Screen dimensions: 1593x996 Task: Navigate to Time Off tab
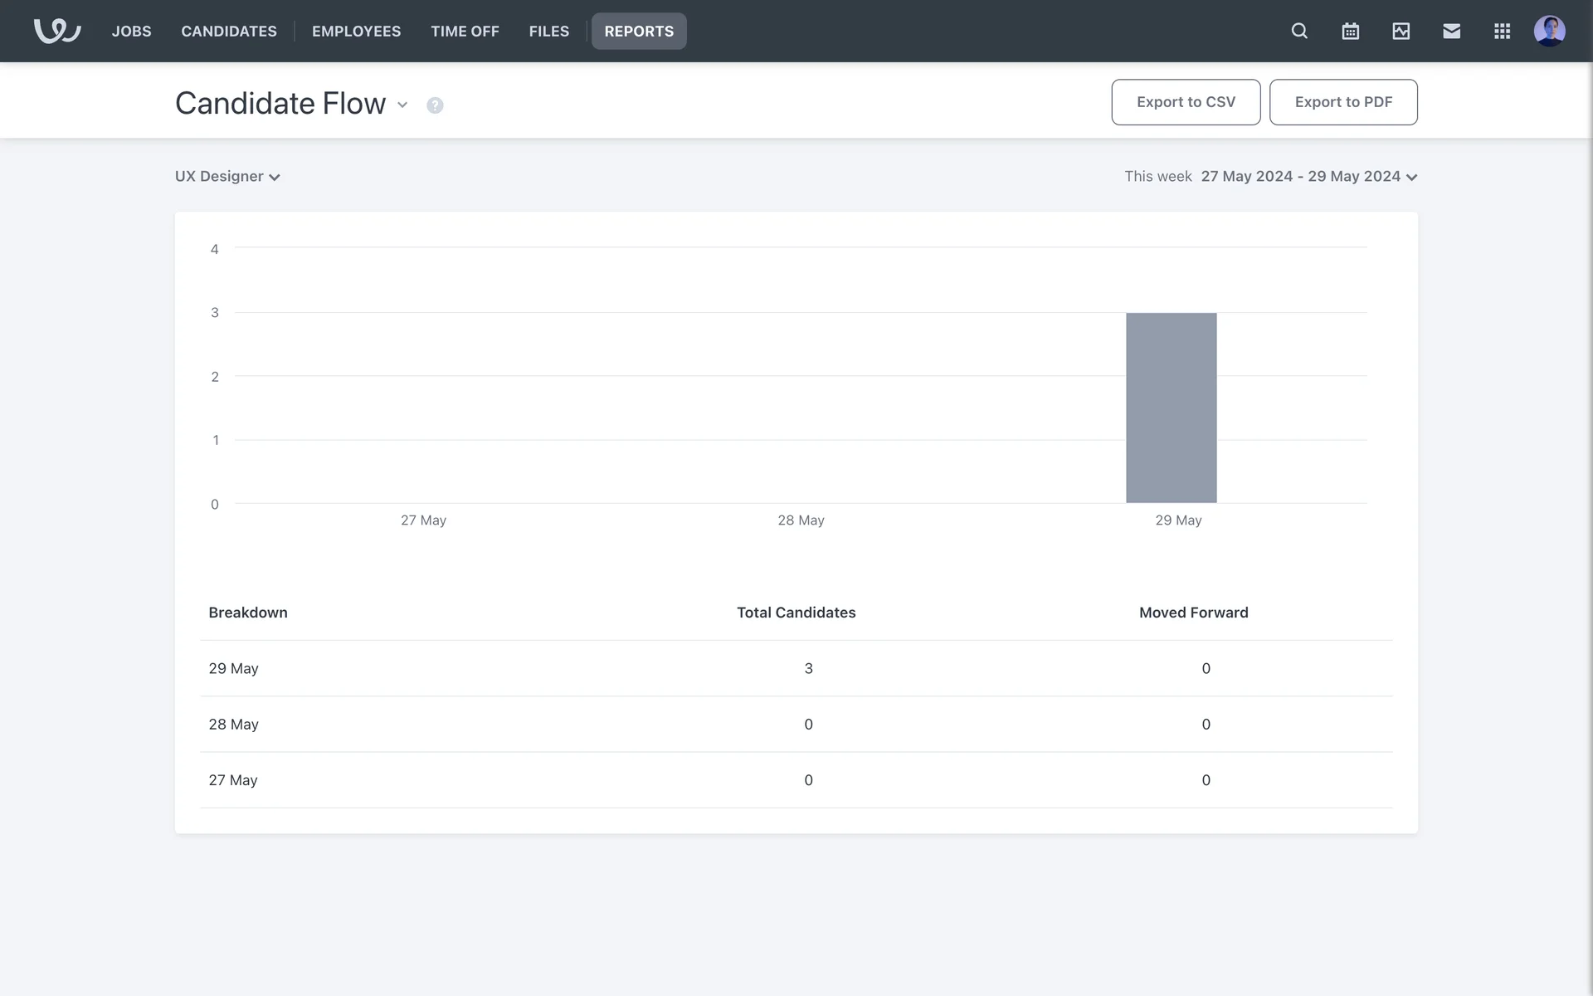(x=465, y=31)
